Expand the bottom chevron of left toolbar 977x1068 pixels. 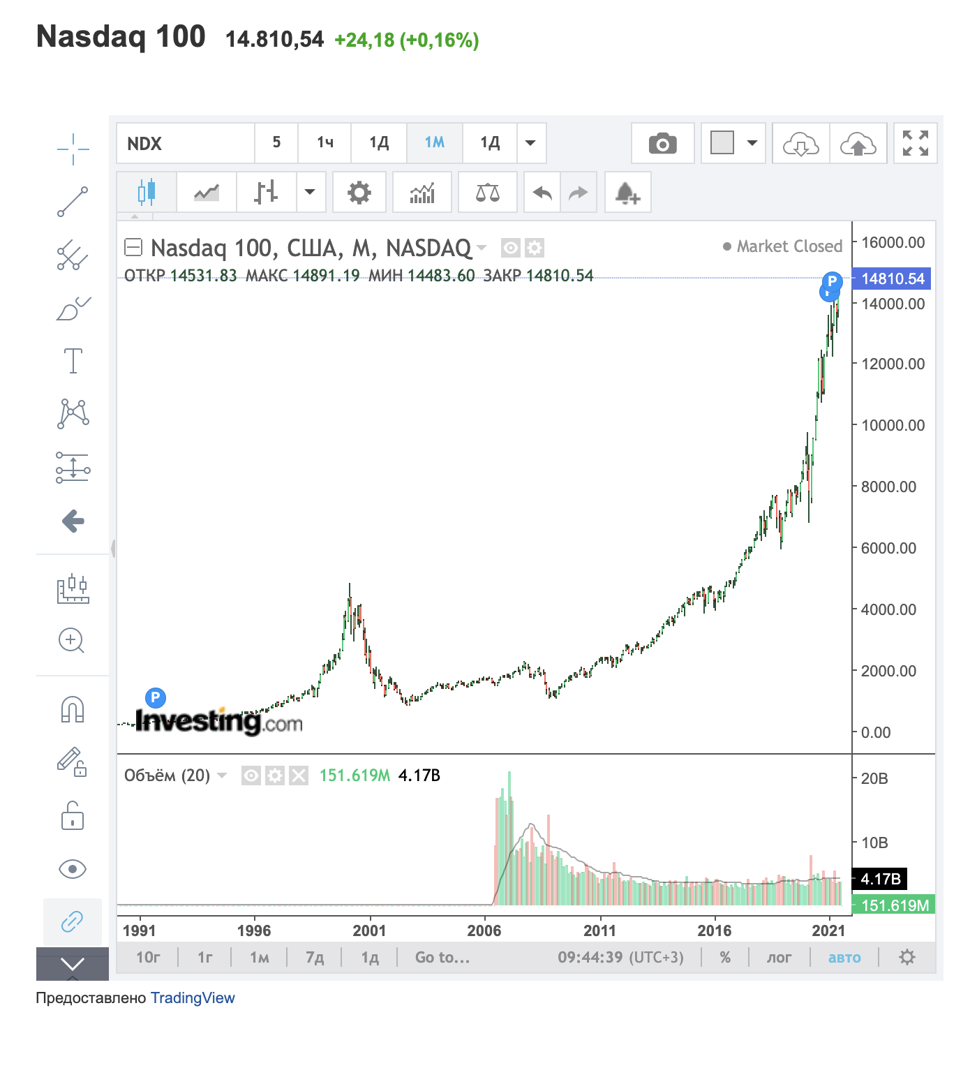73,964
